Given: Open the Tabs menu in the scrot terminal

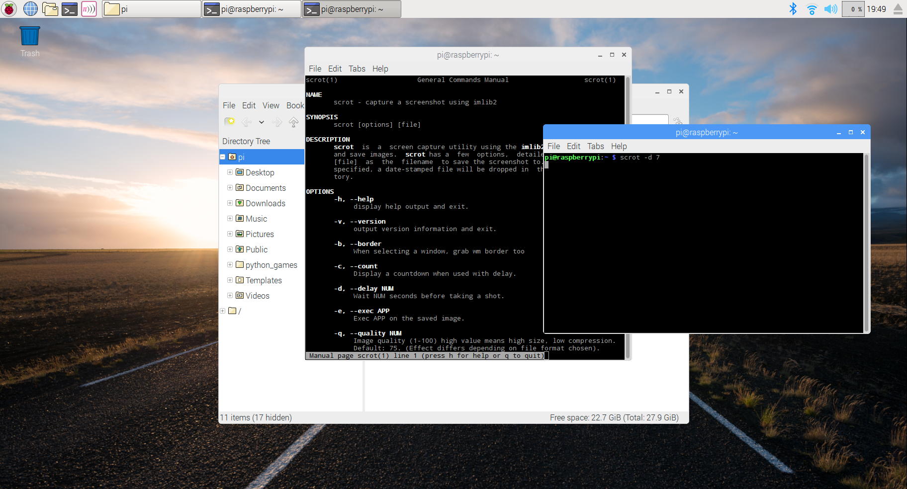Looking at the screenshot, I should [x=357, y=69].
